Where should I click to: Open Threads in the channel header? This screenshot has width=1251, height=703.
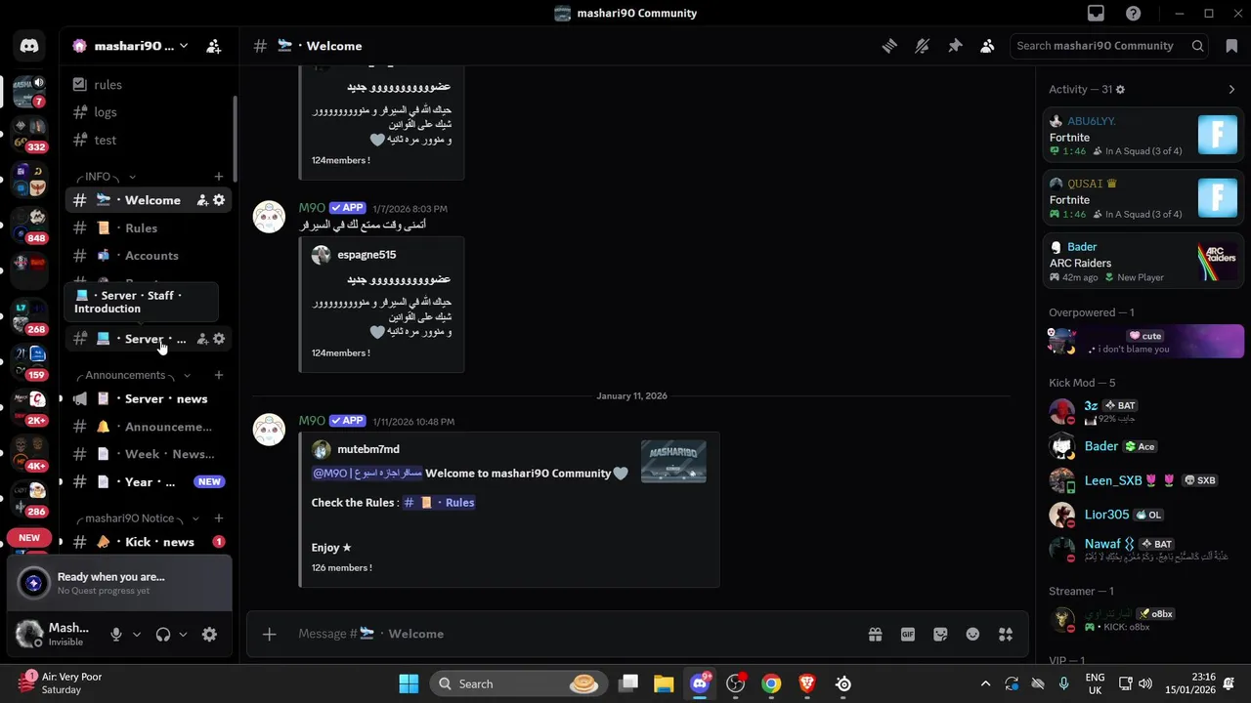[x=889, y=46]
